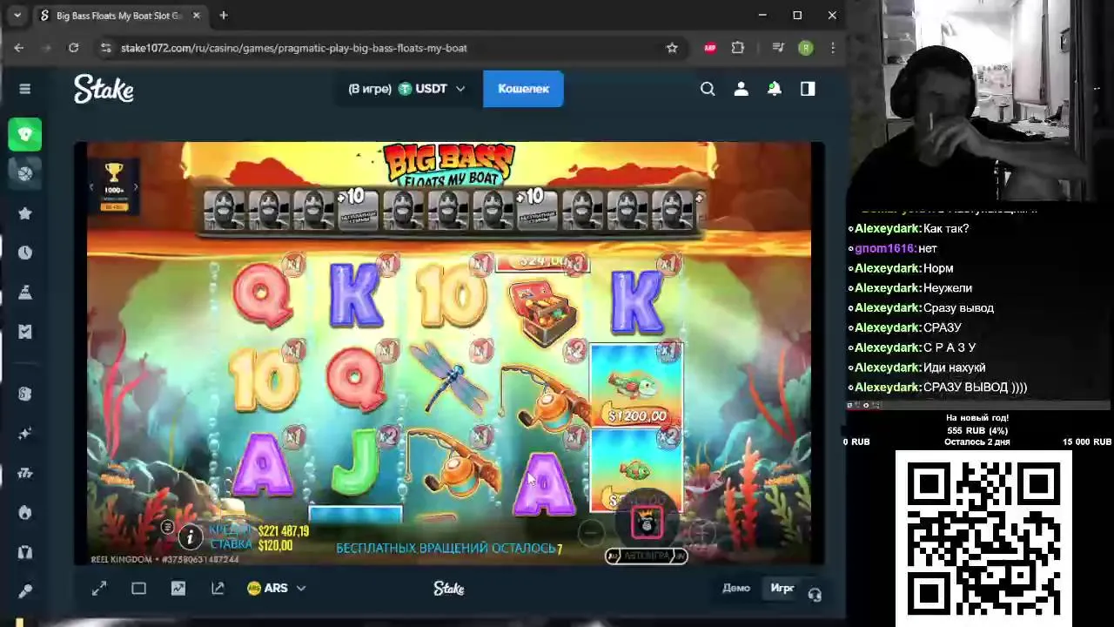Click Alexeydark's "СРАЗУ ВЫВОД ))))" message
Screen dimensions: 1114x627
click(975, 388)
